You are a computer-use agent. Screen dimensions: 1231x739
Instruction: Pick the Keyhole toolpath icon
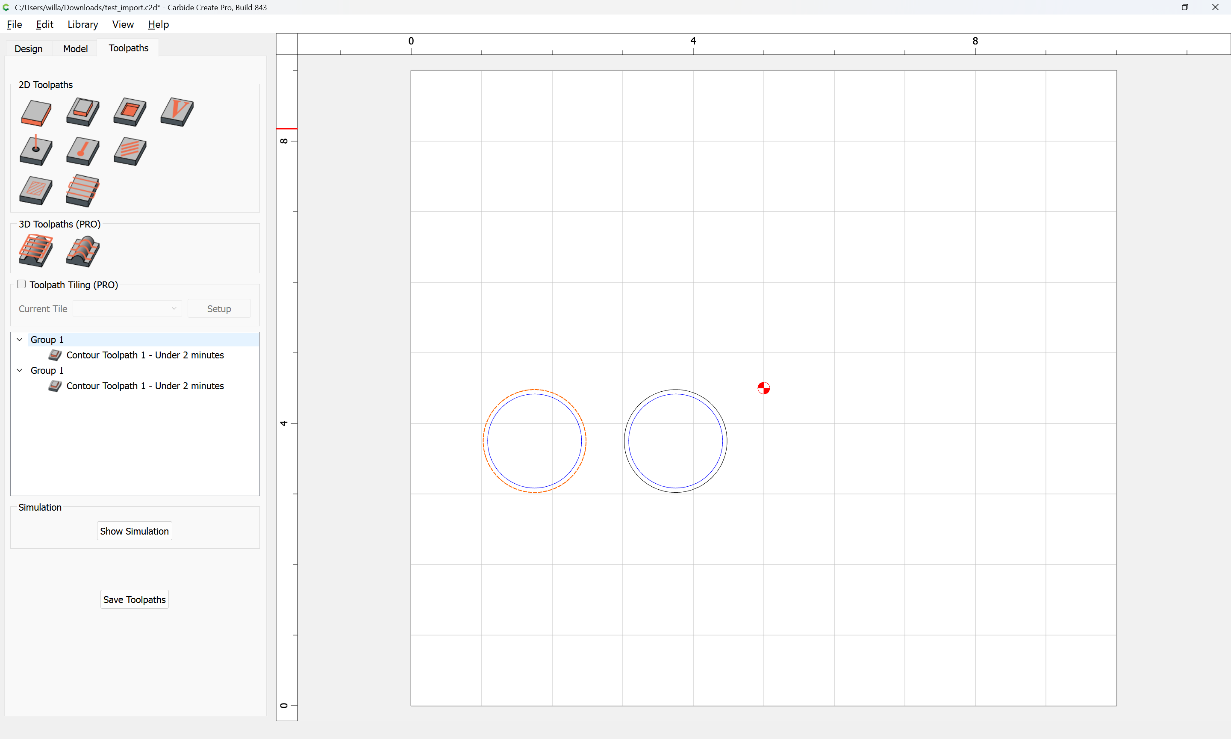point(82,151)
